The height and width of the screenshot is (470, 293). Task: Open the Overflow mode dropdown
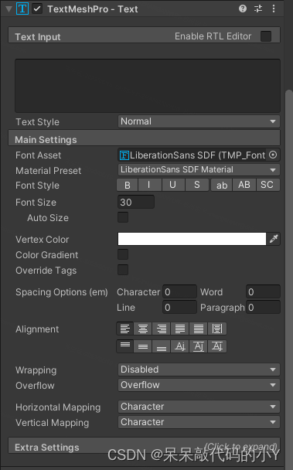pyautogui.click(x=199, y=385)
